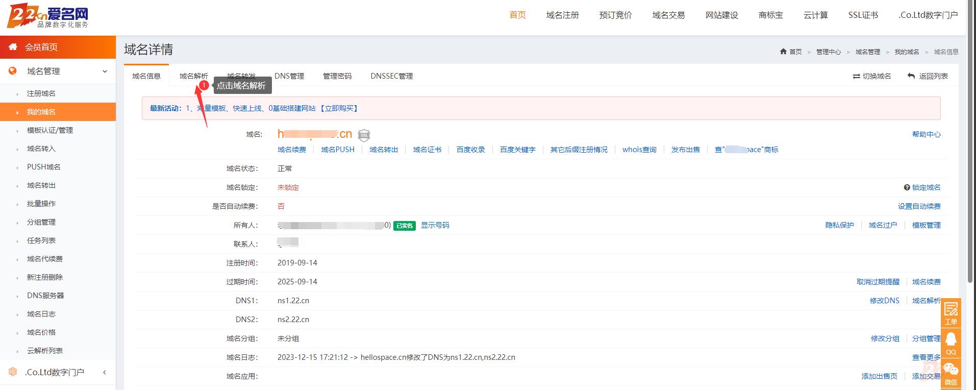
Task: Click the 其它后缀注册情况 link
Action: click(579, 150)
